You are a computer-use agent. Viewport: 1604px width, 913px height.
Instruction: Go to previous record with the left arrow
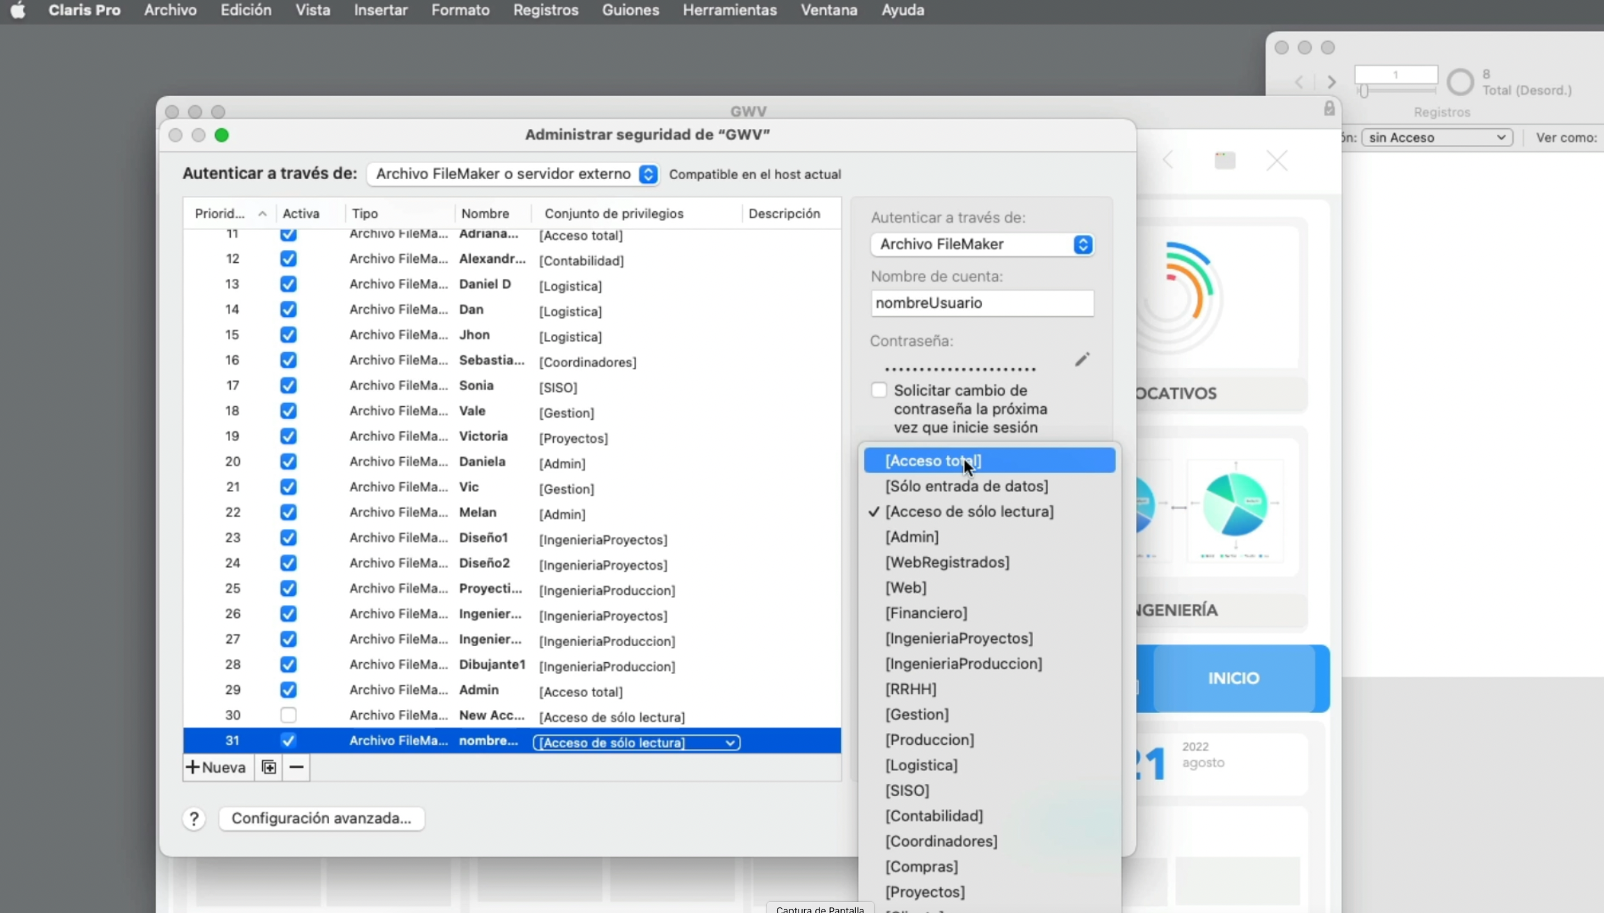pos(1299,82)
